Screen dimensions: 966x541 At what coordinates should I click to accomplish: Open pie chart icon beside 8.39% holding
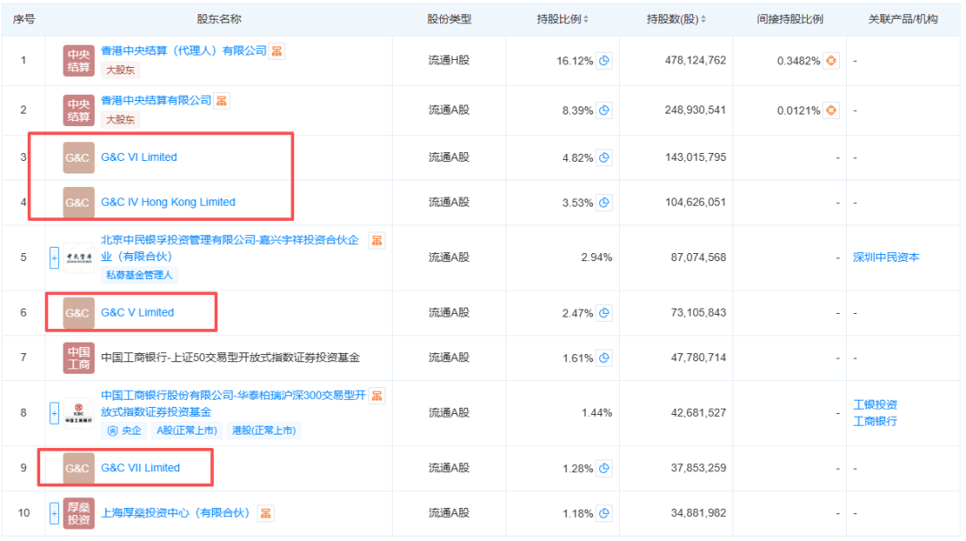[x=605, y=110]
